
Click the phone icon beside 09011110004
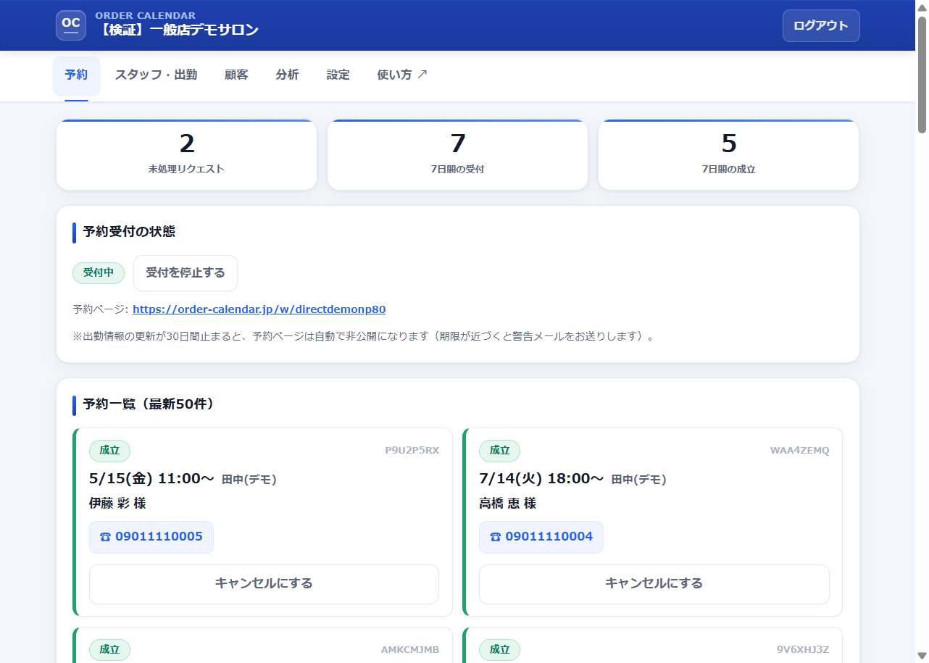[496, 537]
